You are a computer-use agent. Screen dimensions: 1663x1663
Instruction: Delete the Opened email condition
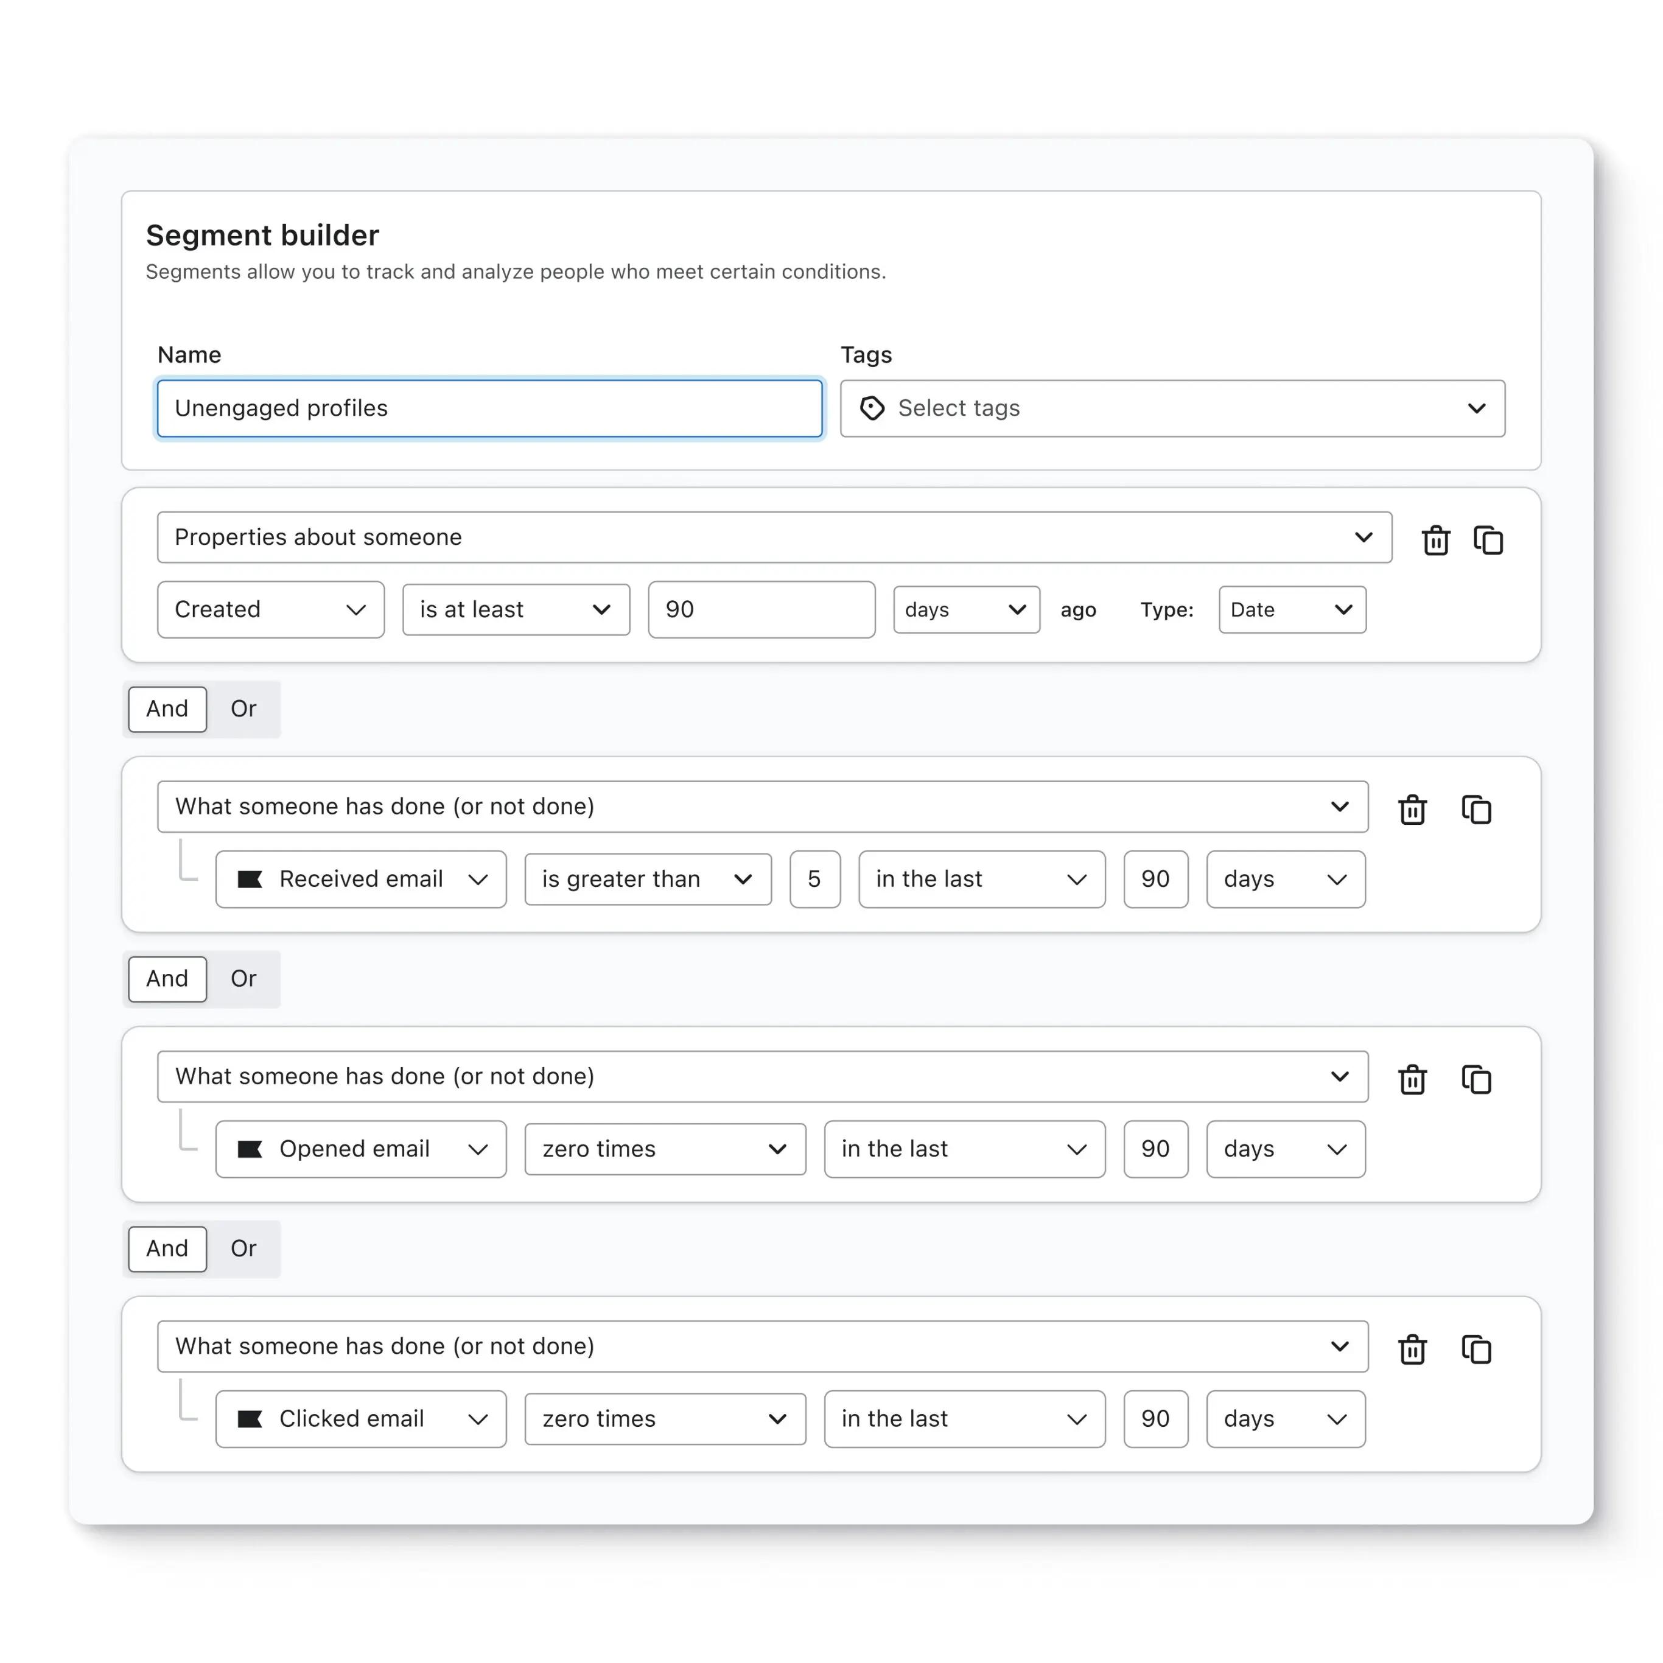pos(1413,1079)
